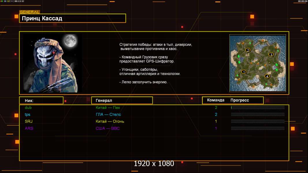Select start position 3 on the map

pyautogui.click(x=271, y=54)
